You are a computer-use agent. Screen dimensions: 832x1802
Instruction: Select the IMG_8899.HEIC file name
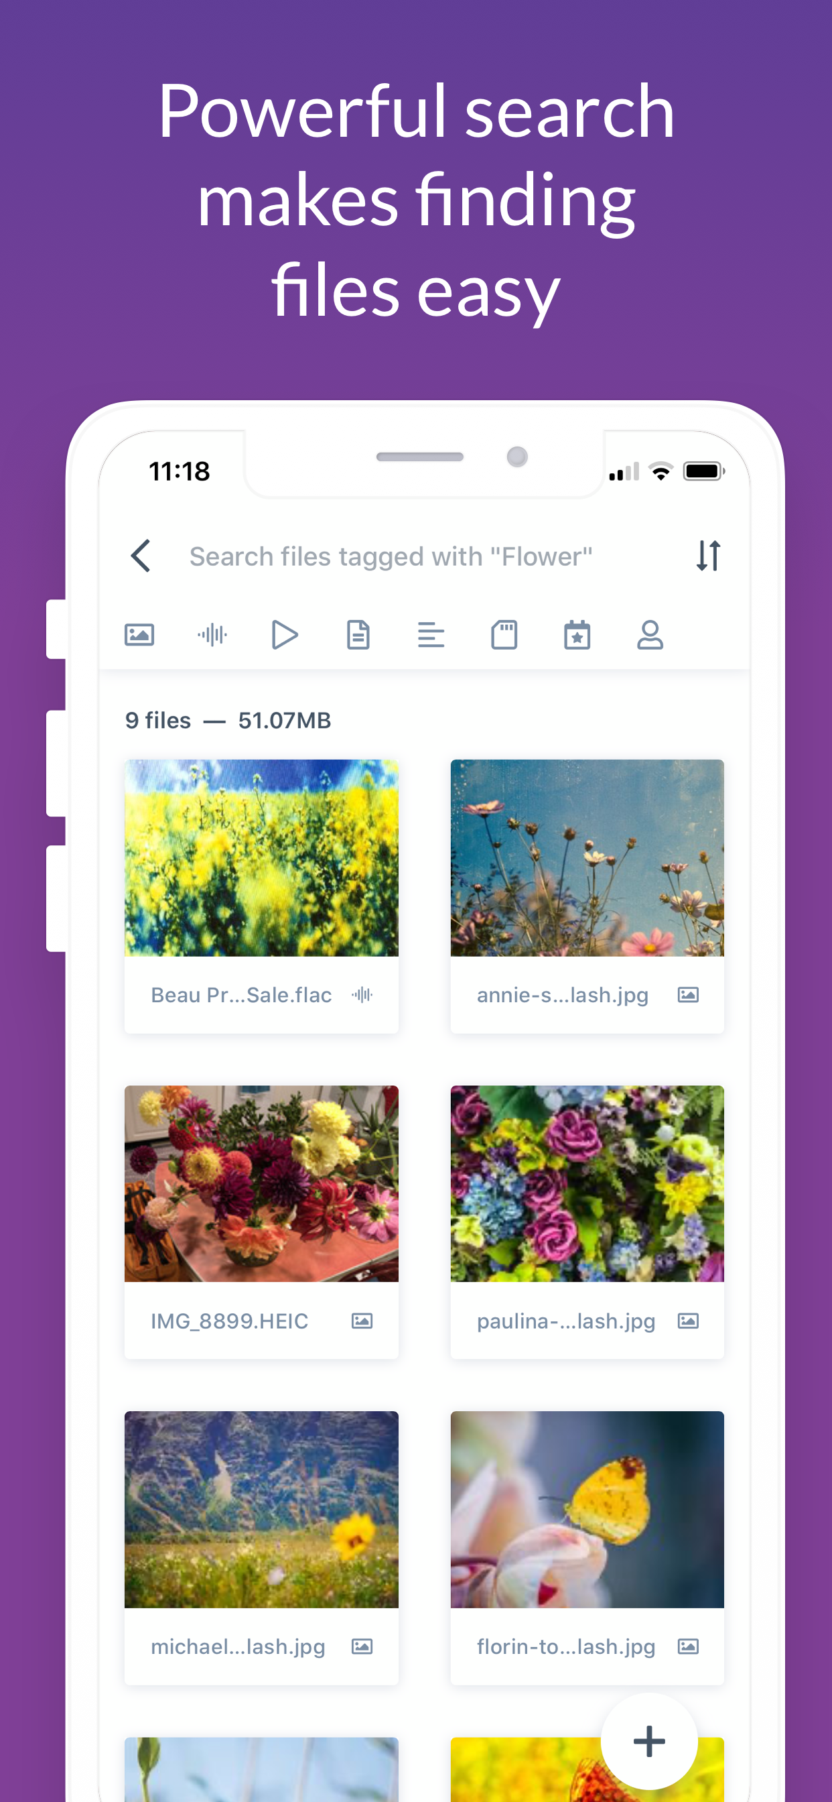229,1321
